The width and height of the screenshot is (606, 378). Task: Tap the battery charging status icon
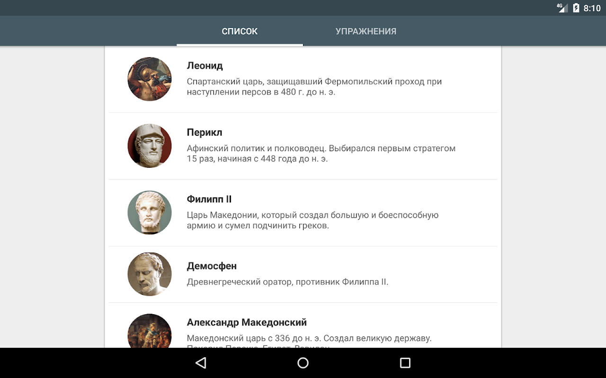click(576, 8)
